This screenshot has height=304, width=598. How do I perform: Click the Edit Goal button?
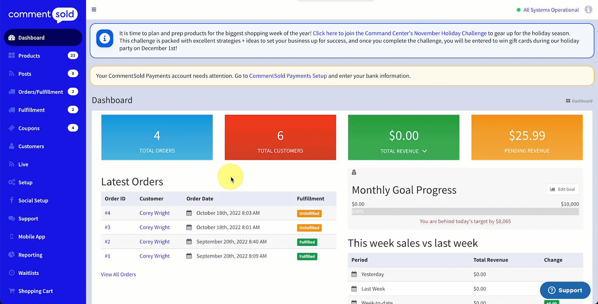pyautogui.click(x=562, y=189)
